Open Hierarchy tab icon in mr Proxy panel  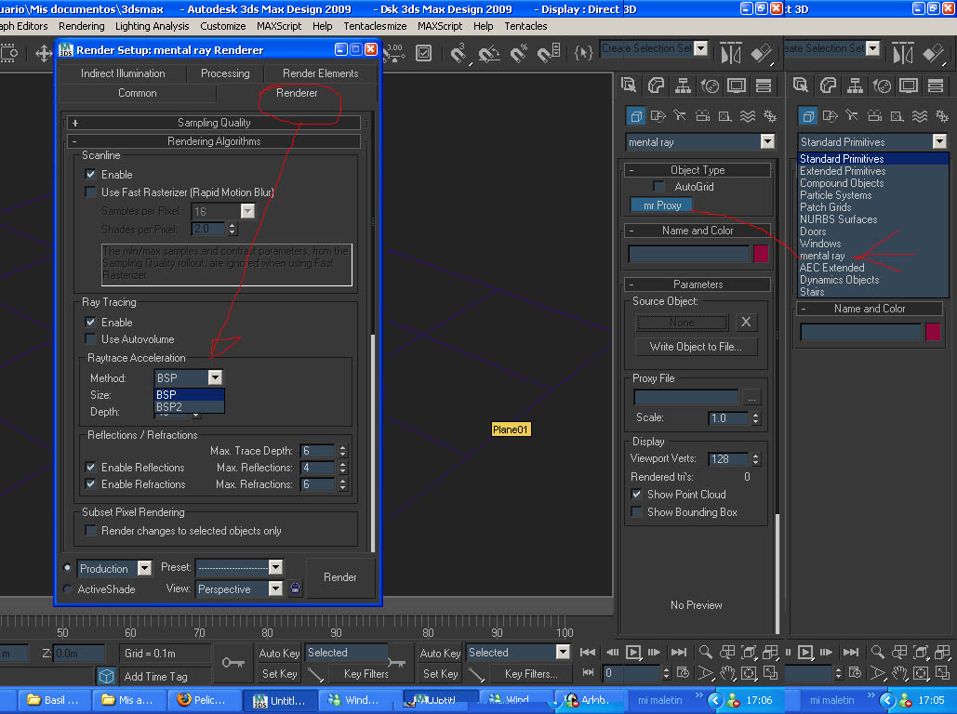[683, 86]
